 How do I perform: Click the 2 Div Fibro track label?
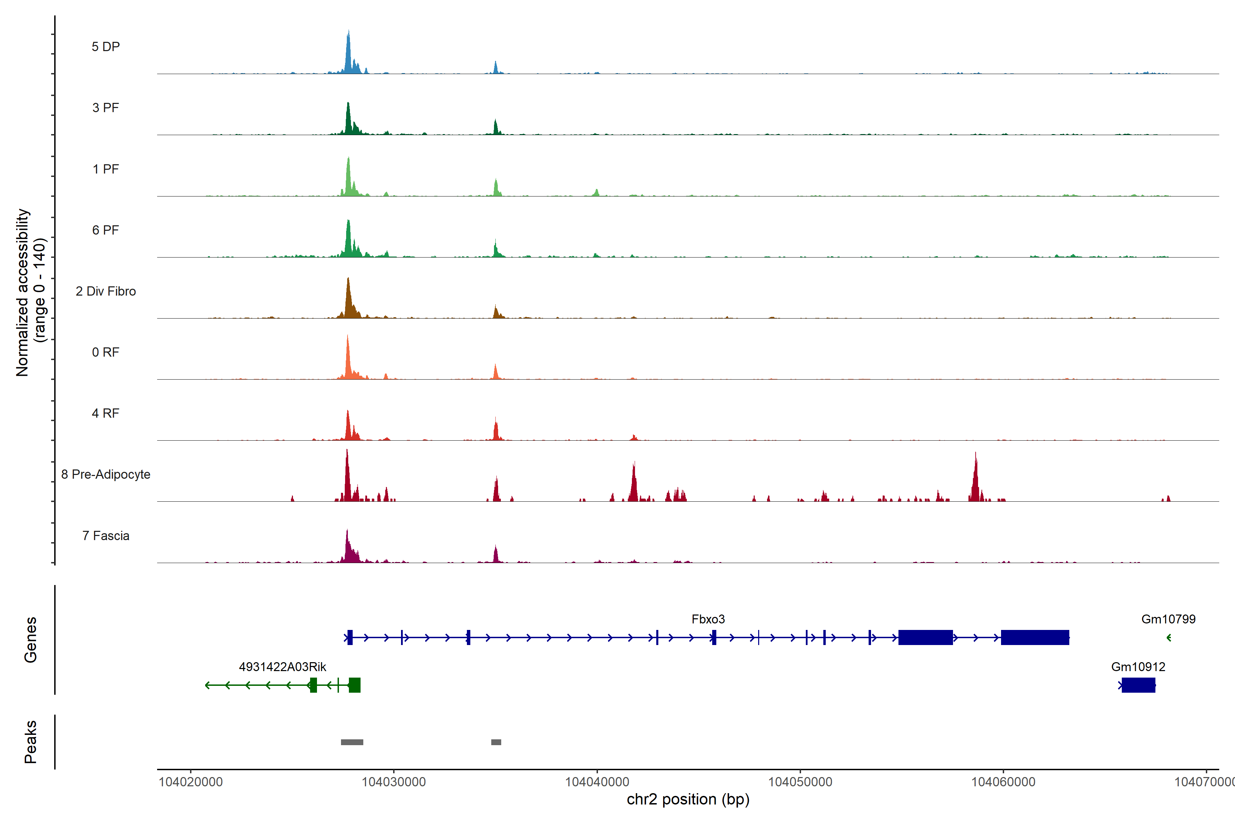click(x=106, y=291)
